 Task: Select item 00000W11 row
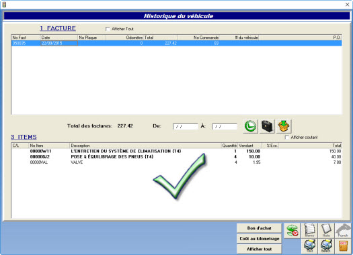pyautogui.click(x=176, y=151)
